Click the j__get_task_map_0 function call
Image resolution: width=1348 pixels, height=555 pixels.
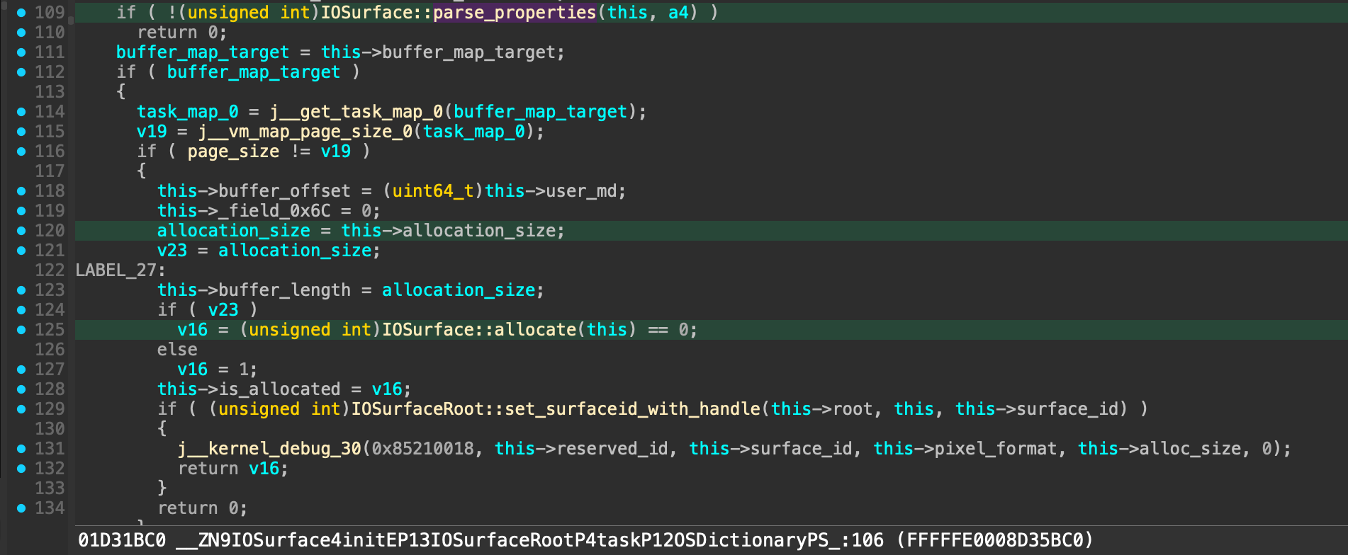click(x=356, y=112)
